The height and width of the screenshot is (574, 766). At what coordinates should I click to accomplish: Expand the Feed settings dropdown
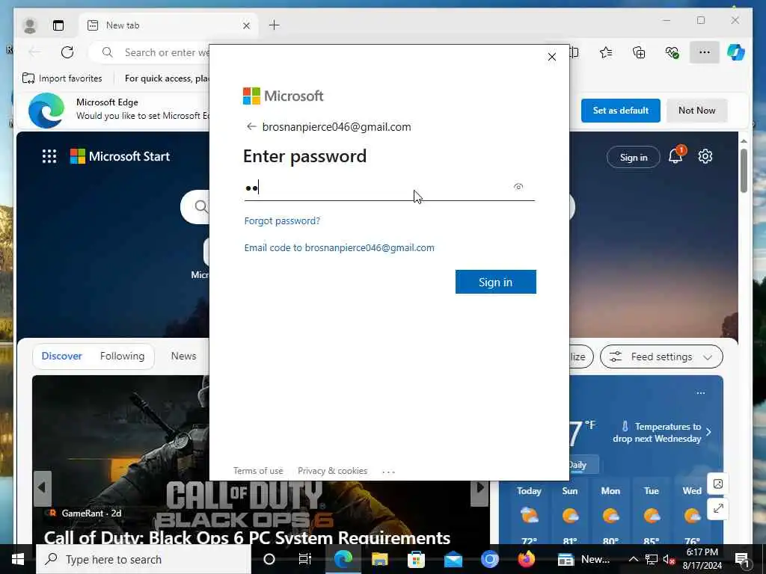coord(661,357)
